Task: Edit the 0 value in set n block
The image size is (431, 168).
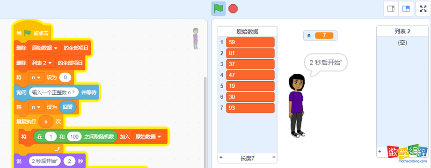Action: click(x=65, y=77)
